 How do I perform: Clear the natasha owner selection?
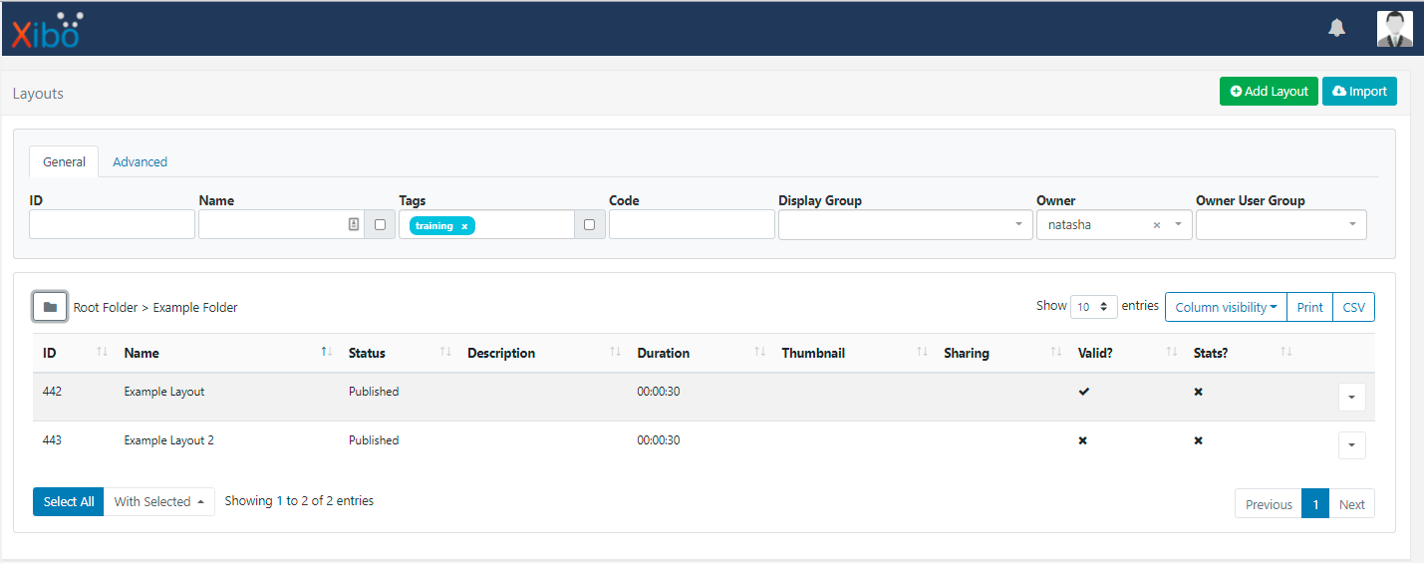[x=1157, y=225]
